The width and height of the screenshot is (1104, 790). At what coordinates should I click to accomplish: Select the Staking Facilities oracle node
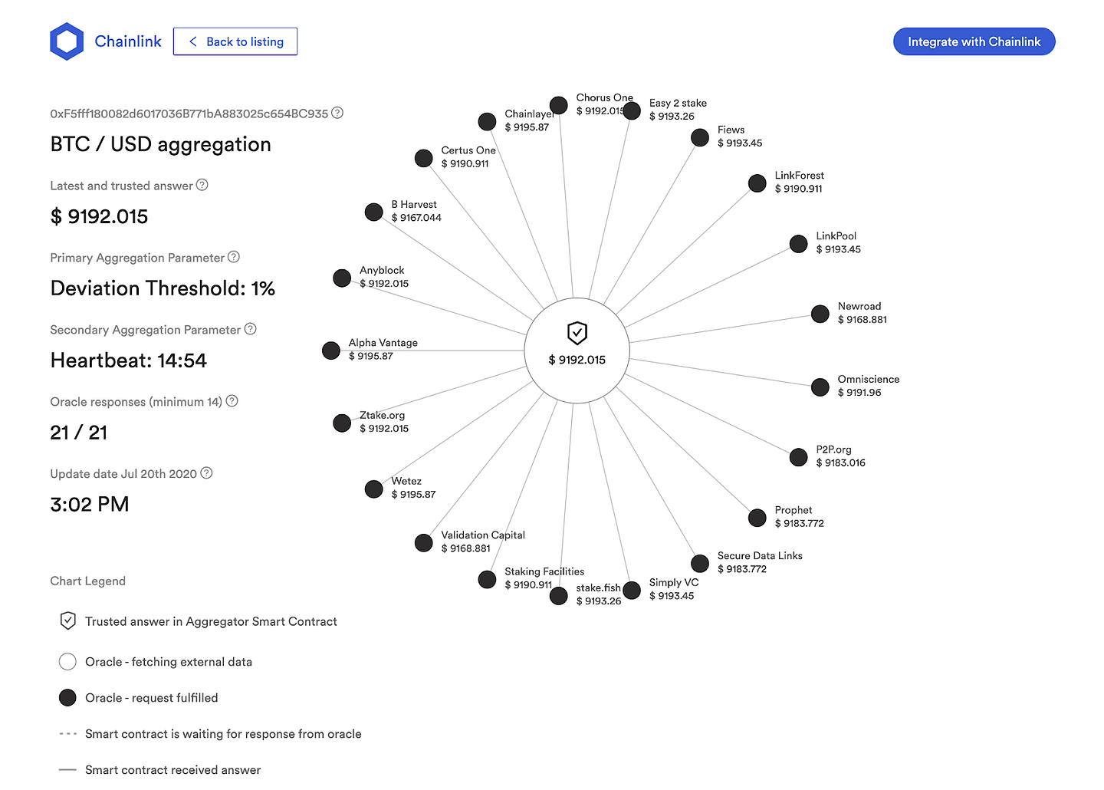coord(487,580)
